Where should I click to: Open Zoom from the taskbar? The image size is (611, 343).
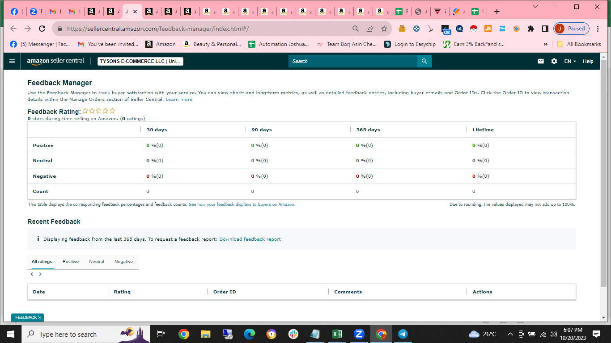pos(359,334)
